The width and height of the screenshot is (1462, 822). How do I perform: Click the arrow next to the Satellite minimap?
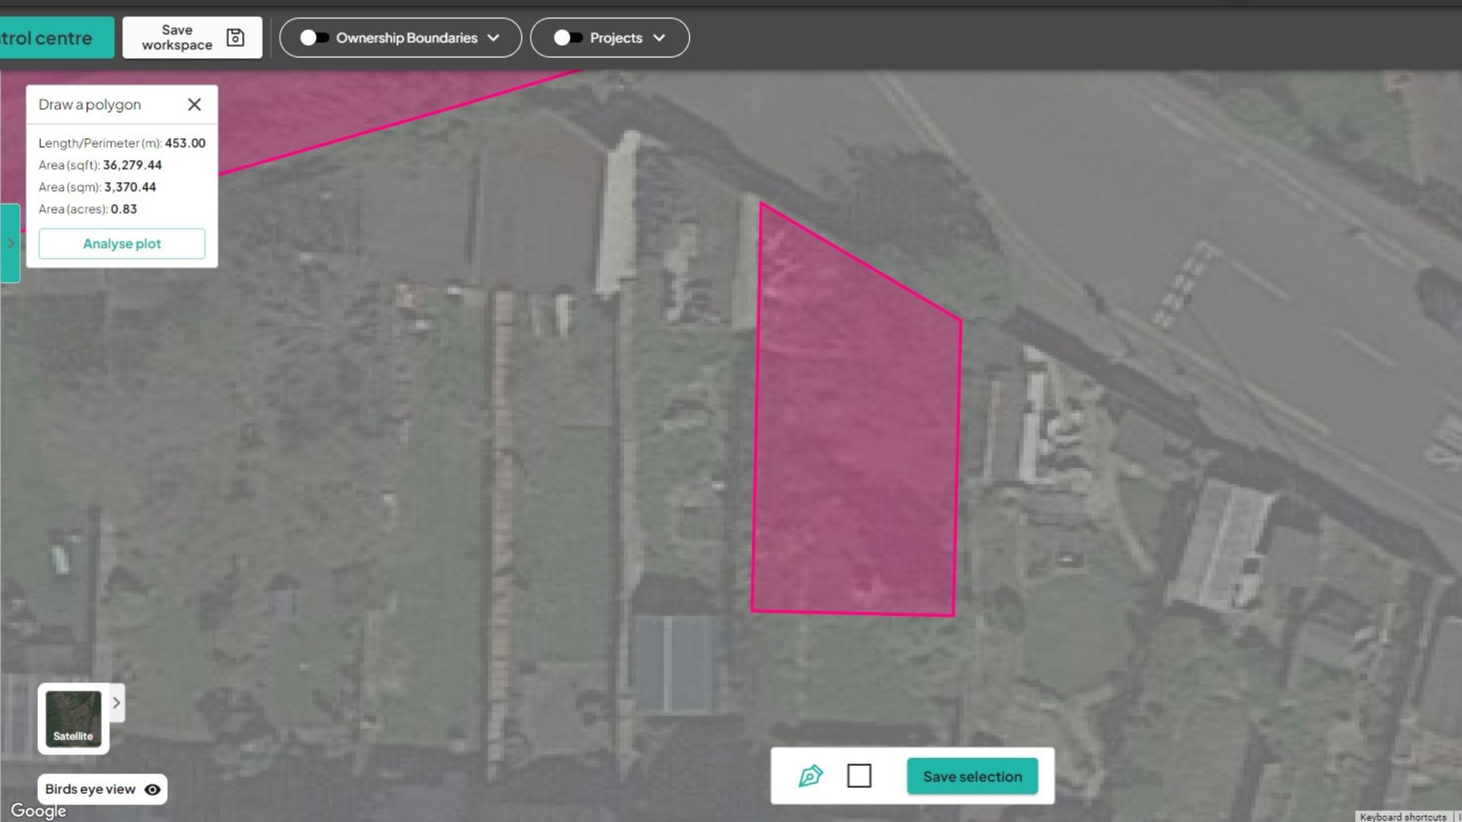pyautogui.click(x=116, y=703)
